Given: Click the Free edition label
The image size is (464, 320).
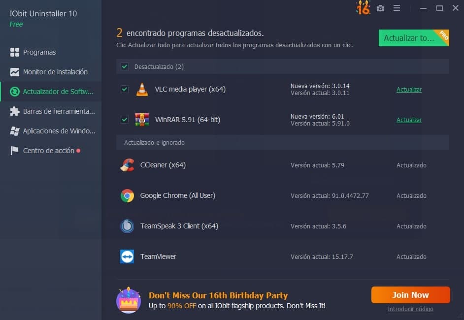Looking at the screenshot, I should [x=16, y=24].
